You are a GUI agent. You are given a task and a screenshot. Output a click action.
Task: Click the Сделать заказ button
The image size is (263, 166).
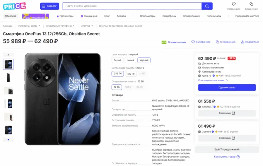click(227, 87)
